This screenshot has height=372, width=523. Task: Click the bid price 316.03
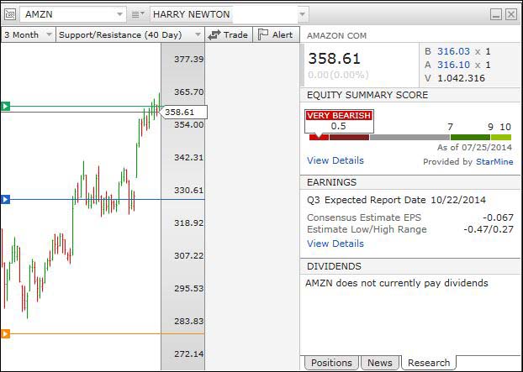pyautogui.click(x=453, y=51)
